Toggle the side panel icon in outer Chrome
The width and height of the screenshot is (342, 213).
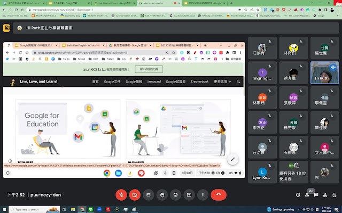pyautogui.click(x=326, y=10)
